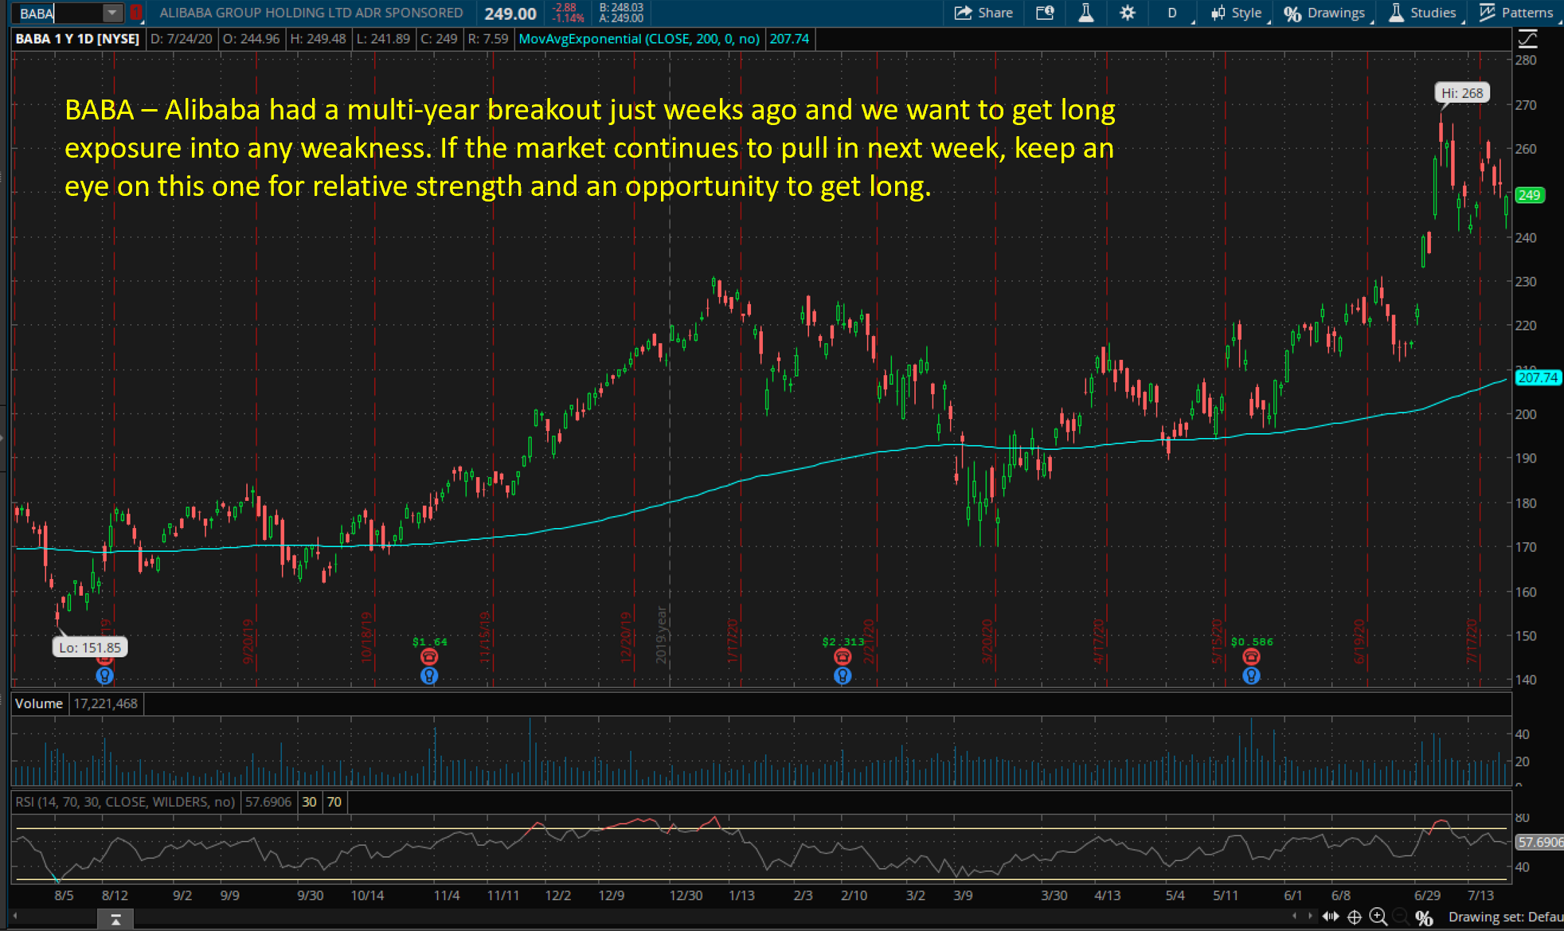Click the $2.313 earnings phone icon
Image resolution: width=1564 pixels, height=931 pixels.
pos(843,656)
